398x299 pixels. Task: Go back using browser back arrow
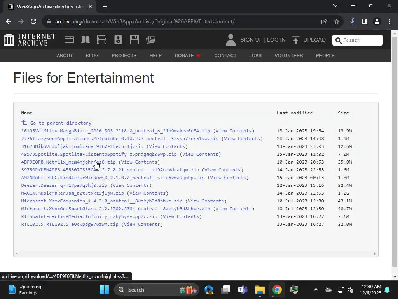(9, 22)
